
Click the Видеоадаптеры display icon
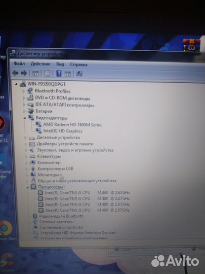tap(31, 118)
